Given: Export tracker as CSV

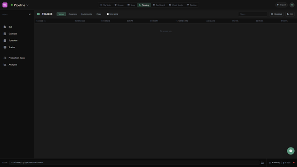Looking at the screenshot, I should [x=290, y=14].
